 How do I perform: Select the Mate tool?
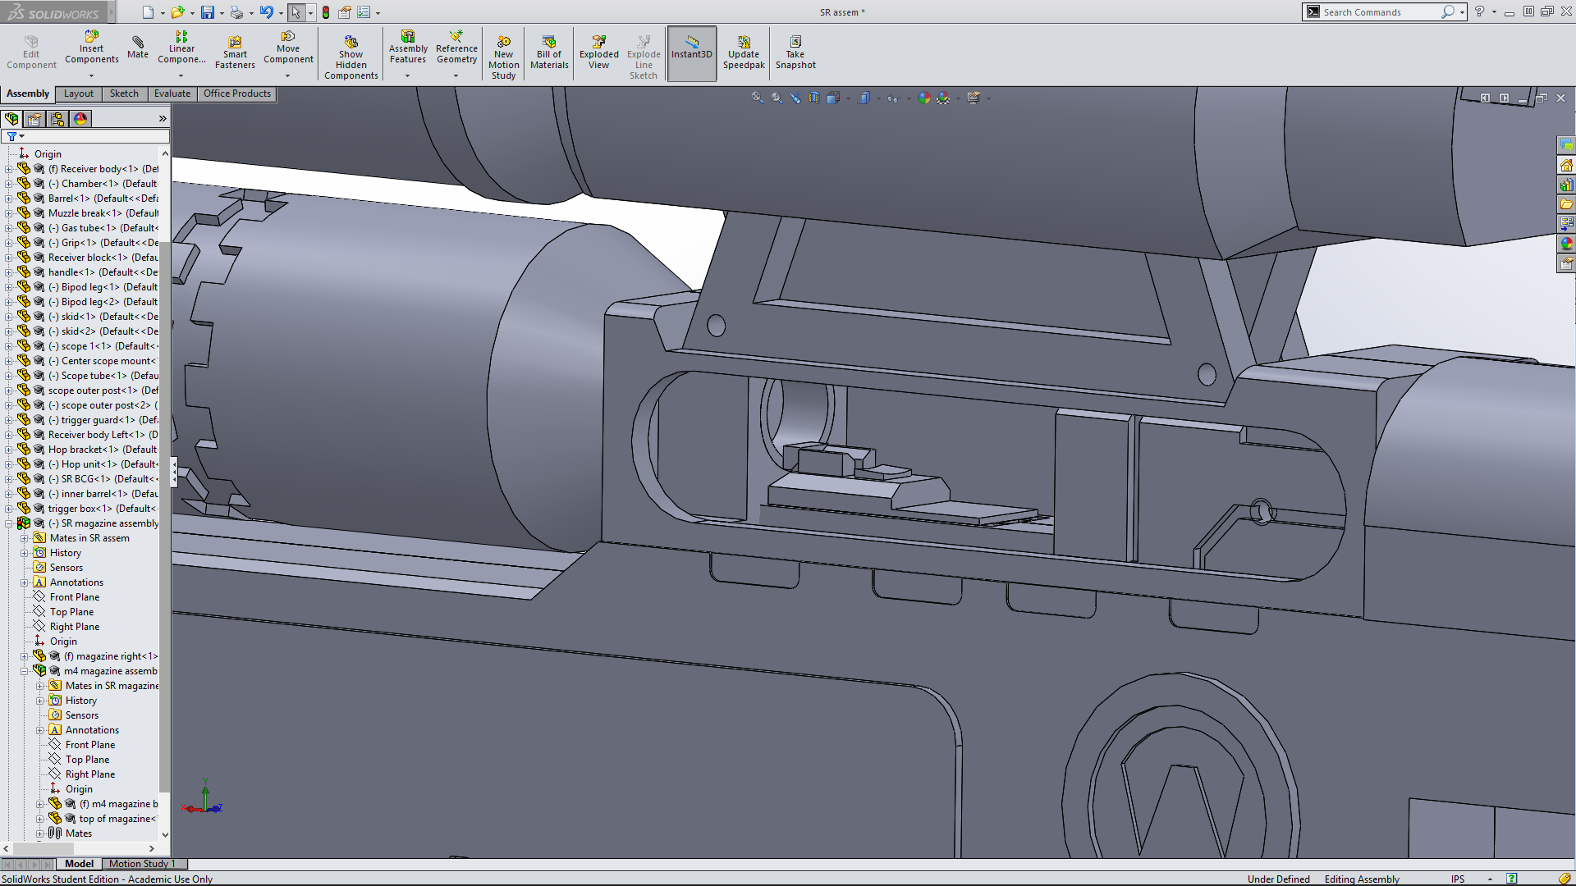[x=138, y=48]
